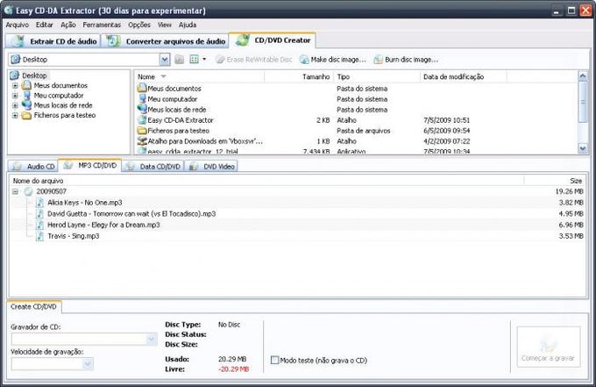Viewport: 596px width, 387px height.
Task: Click the view mode grid icon
Action: coord(195,60)
